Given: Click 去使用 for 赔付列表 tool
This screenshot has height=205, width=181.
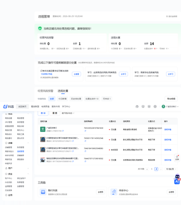Looking at the screenshot, I should (101, 192).
